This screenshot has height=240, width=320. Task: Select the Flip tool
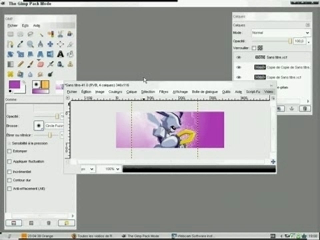click(50, 54)
